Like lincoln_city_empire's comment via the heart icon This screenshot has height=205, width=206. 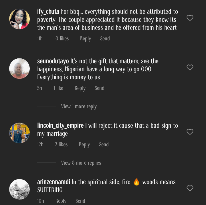(x=190, y=132)
